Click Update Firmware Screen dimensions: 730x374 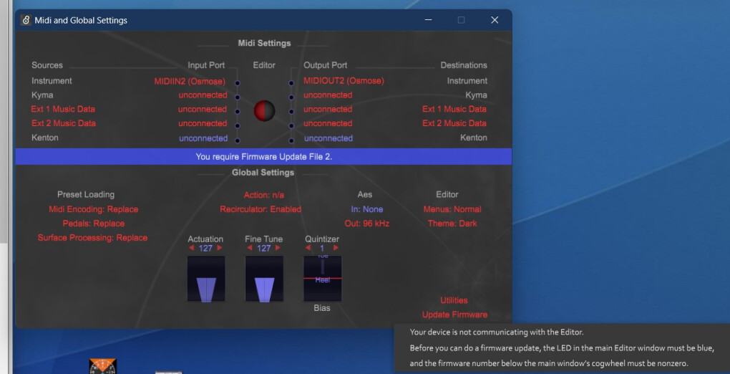point(455,315)
